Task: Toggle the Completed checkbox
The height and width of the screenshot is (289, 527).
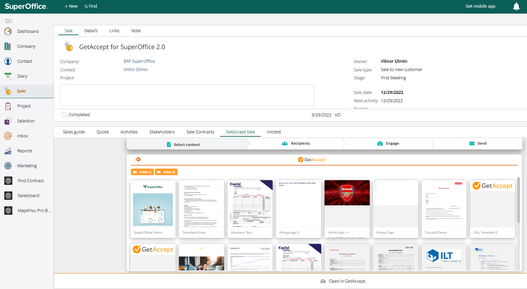Action: click(x=64, y=115)
